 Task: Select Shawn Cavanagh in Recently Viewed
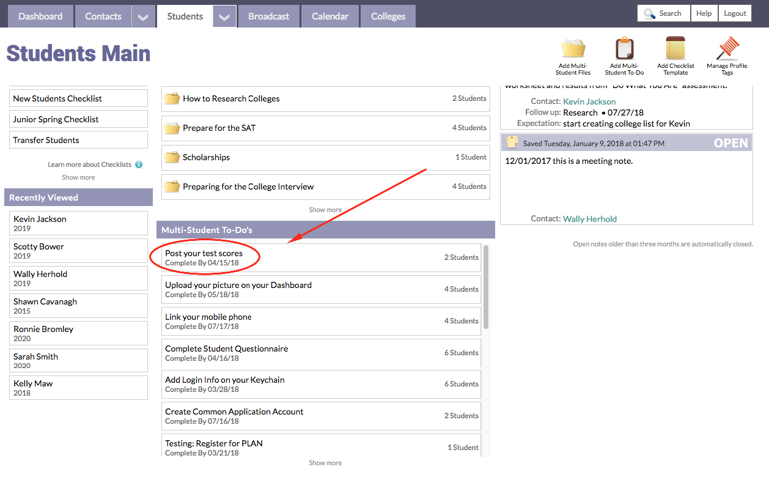click(78, 306)
